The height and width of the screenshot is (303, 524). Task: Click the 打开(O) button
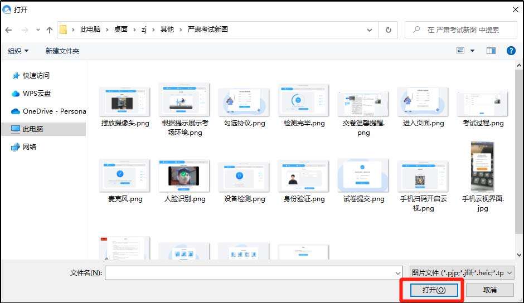433,290
